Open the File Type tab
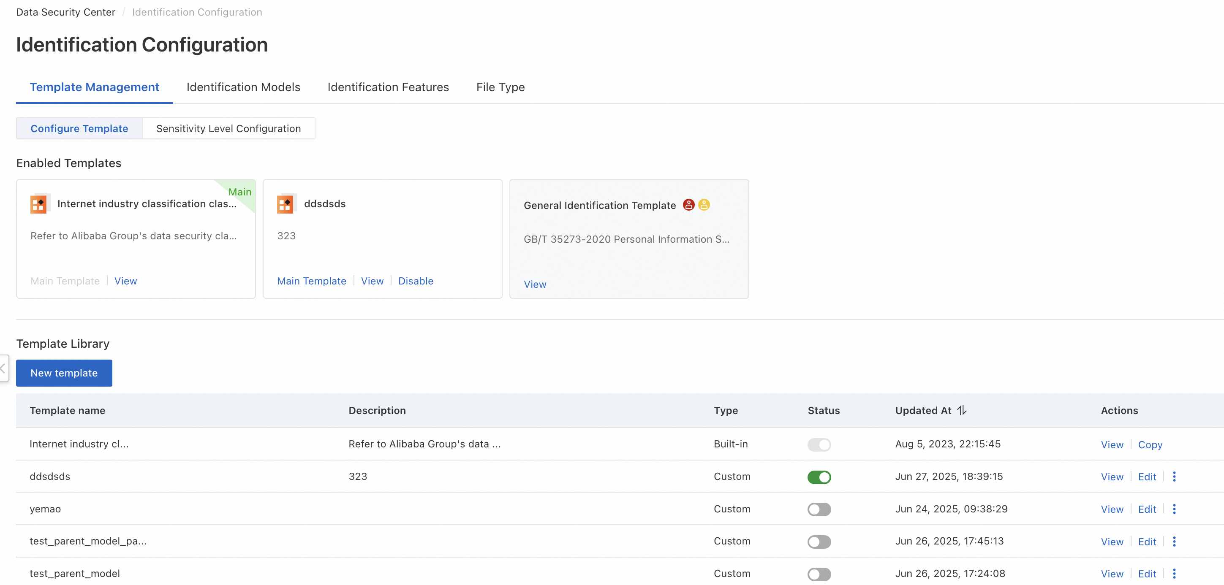The height and width of the screenshot is (585, 1224). pyautogui.click(x=500, y=87)
